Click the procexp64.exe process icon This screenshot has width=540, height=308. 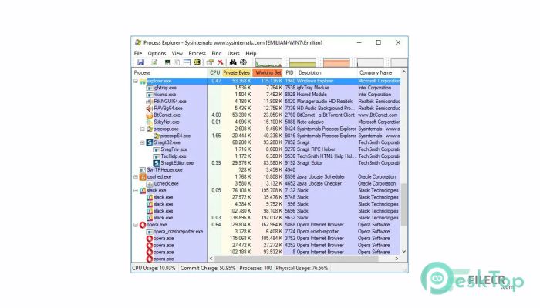[157, 136]
